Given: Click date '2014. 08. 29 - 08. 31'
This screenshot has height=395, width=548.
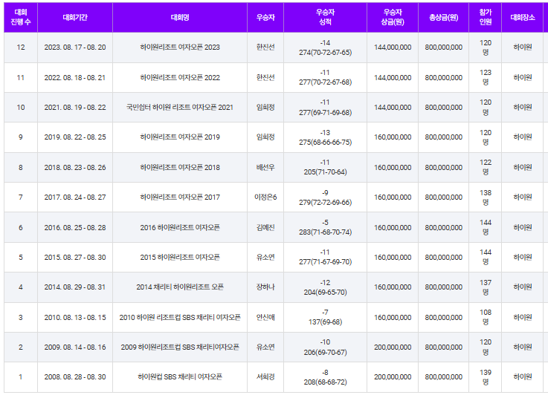Looking at the screenshot, I should click(75, 287).
